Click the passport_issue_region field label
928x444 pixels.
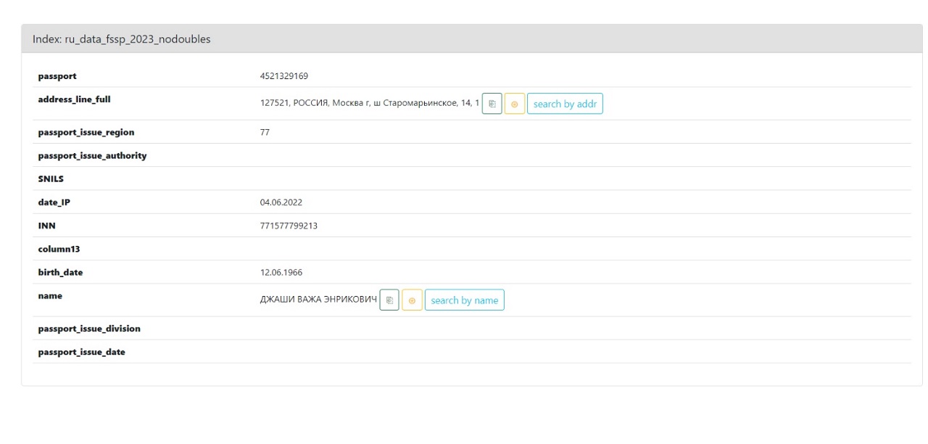(x=86, y=132)
